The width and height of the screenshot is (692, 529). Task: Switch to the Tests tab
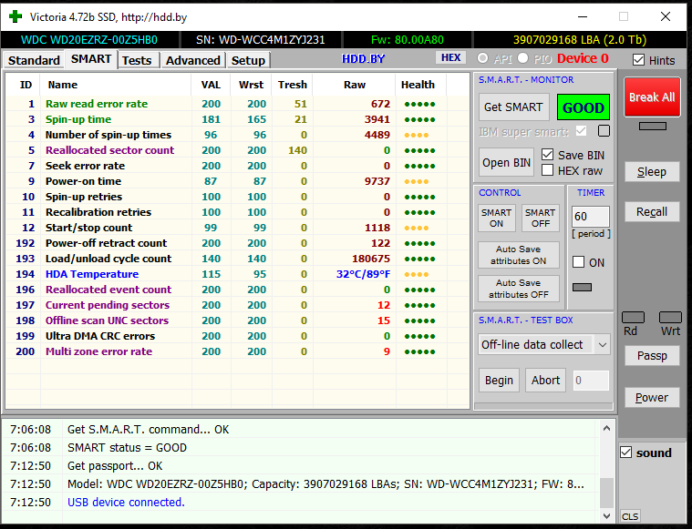pos(137,60)
